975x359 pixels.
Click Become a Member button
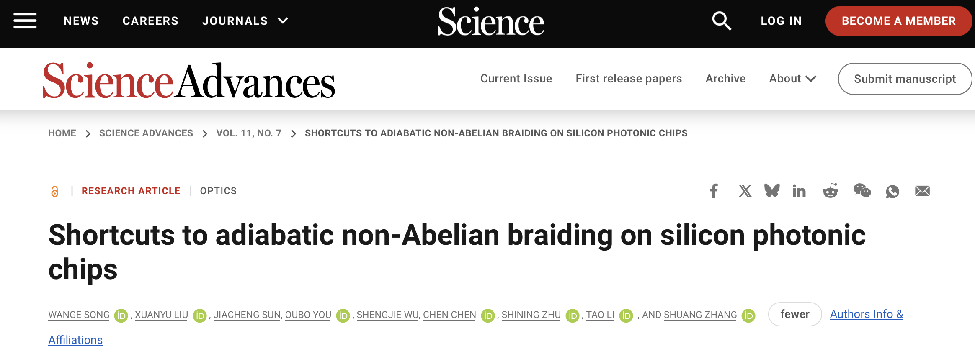tap(898, 21)
